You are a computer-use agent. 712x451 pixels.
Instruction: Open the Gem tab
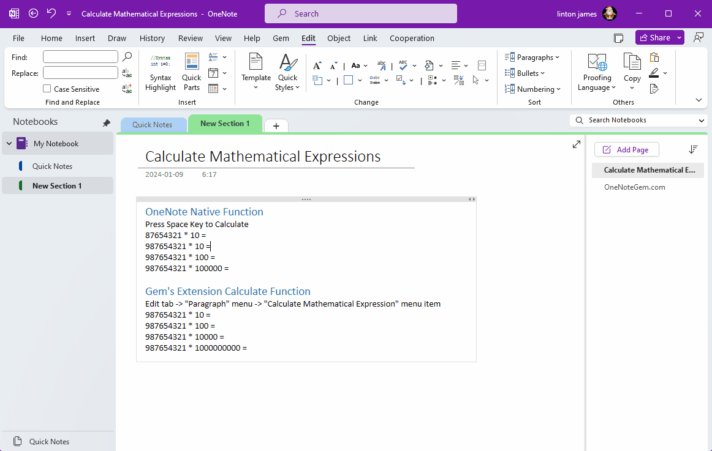281,38
